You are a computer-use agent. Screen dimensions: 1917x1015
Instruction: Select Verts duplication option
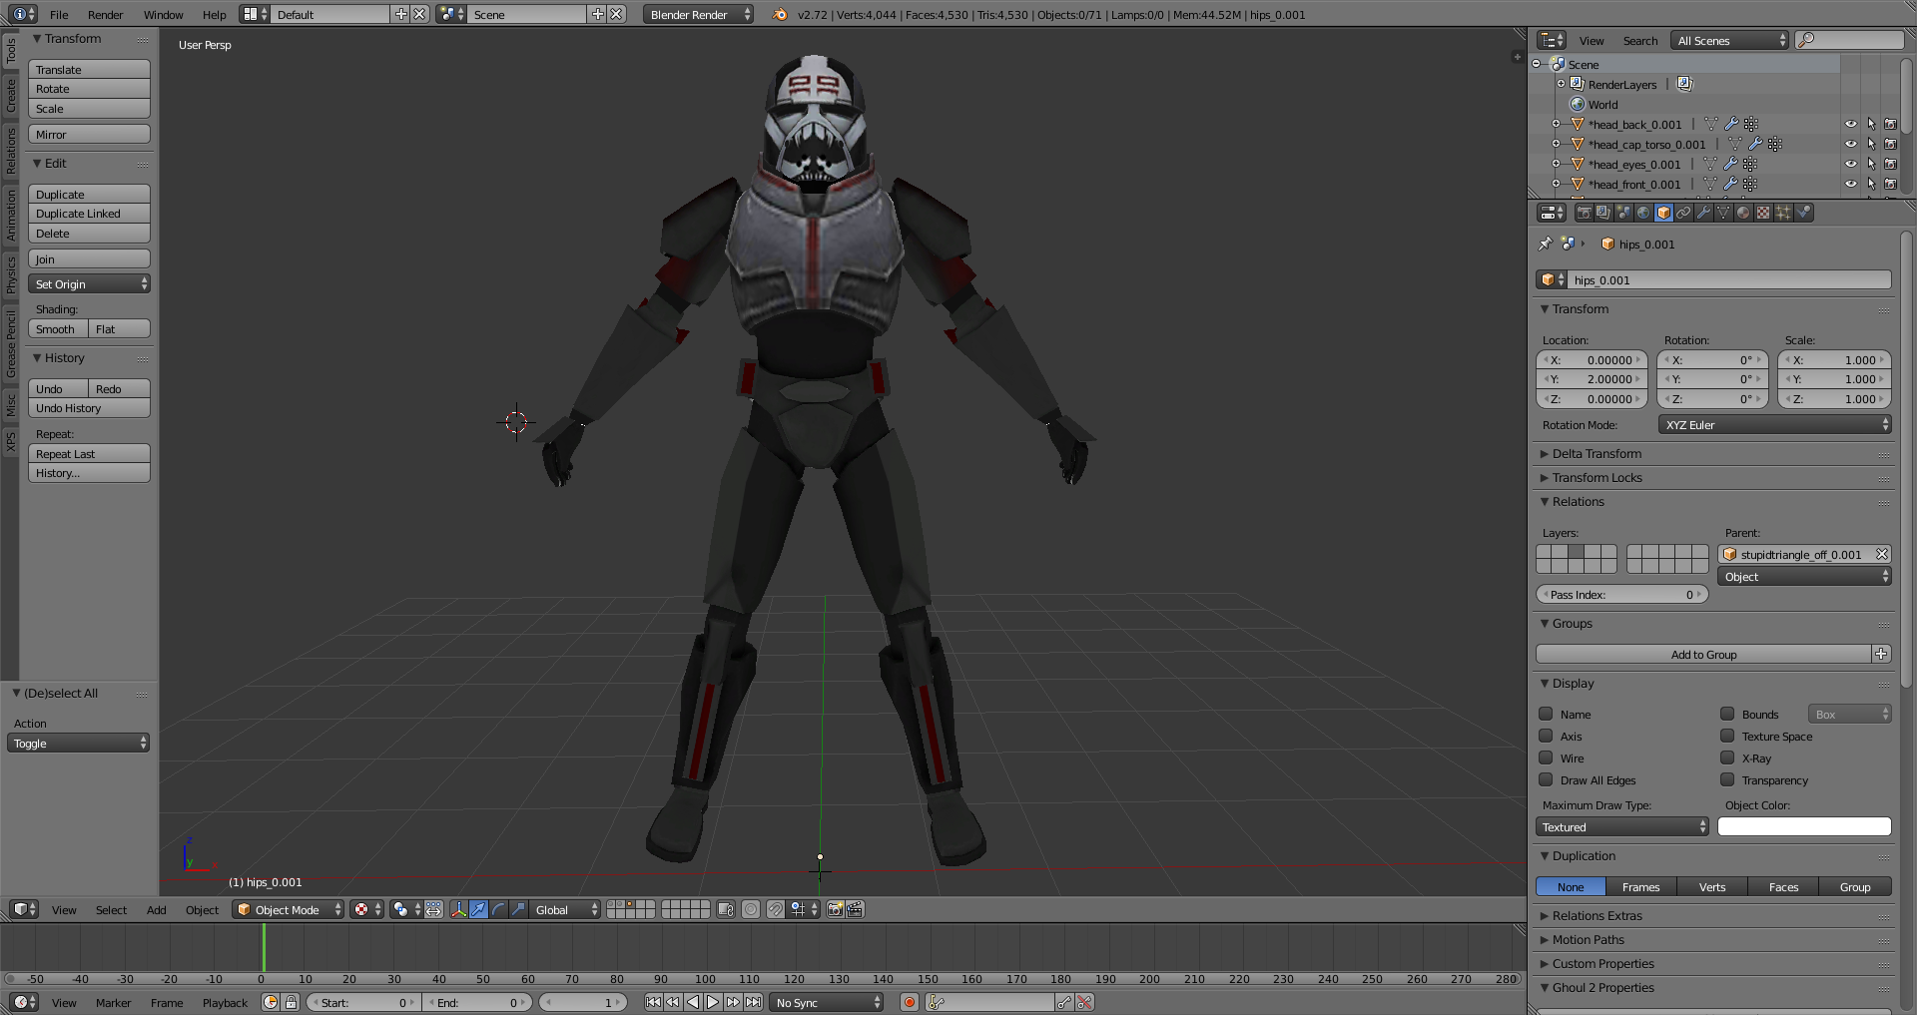(x=1712, y=886)
